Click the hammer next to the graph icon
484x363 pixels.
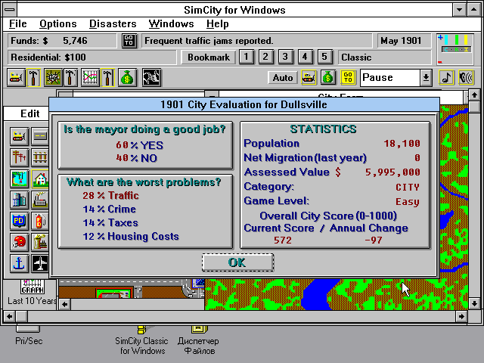[107, 77]
